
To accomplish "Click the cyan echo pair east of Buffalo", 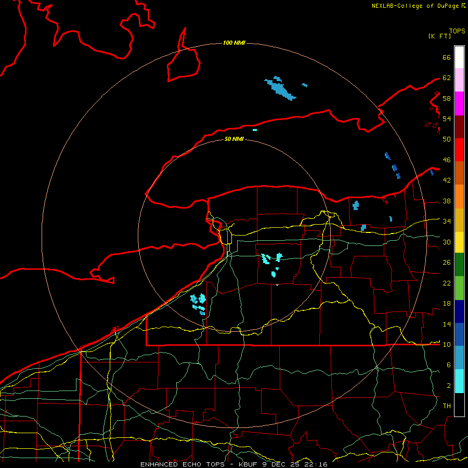I will coord(271,258).
